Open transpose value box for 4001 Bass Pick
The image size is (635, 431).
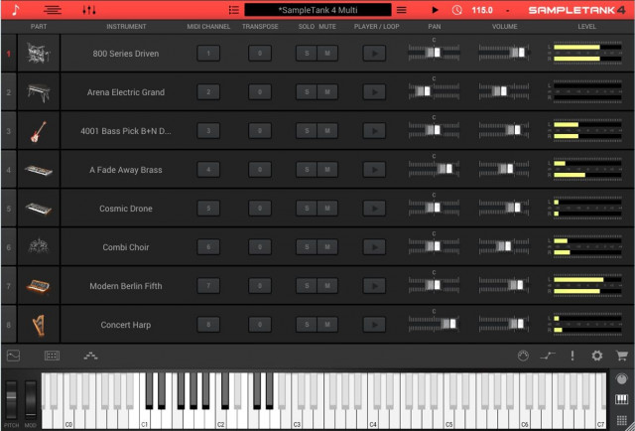coord(260,130)
